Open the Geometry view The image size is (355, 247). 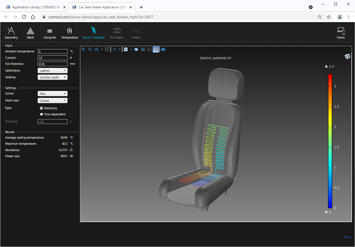coord(11,33)
